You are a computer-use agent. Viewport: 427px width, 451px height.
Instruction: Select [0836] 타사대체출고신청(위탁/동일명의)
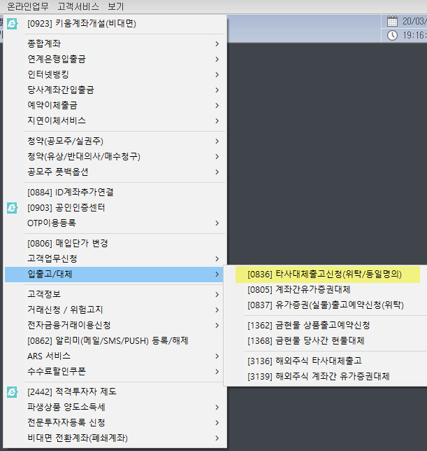click(x=328, y=275)
